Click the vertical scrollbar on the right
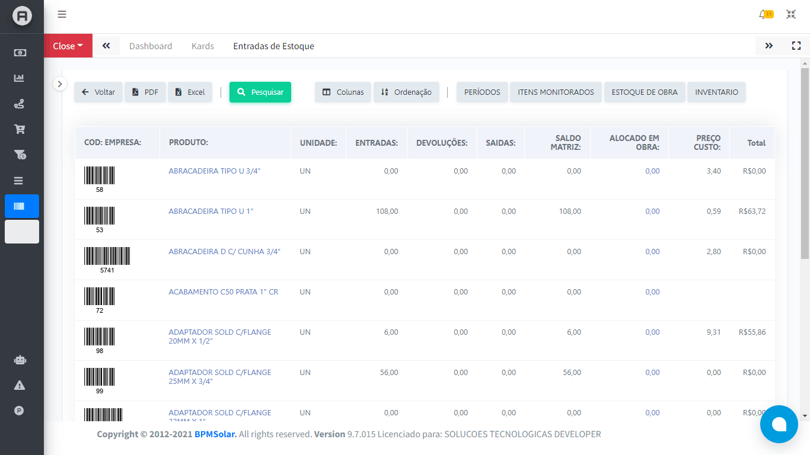 pos(805,160)
